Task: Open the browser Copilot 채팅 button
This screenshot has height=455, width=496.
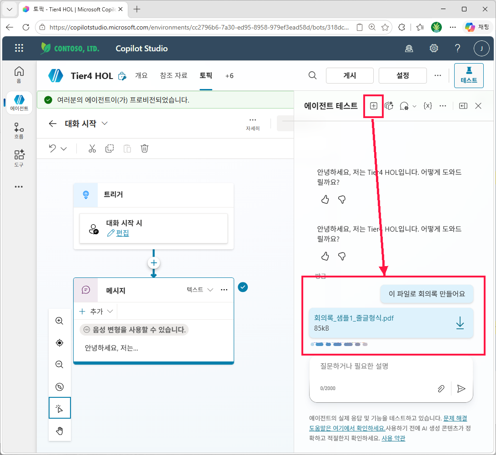Action: pos(478,27)
